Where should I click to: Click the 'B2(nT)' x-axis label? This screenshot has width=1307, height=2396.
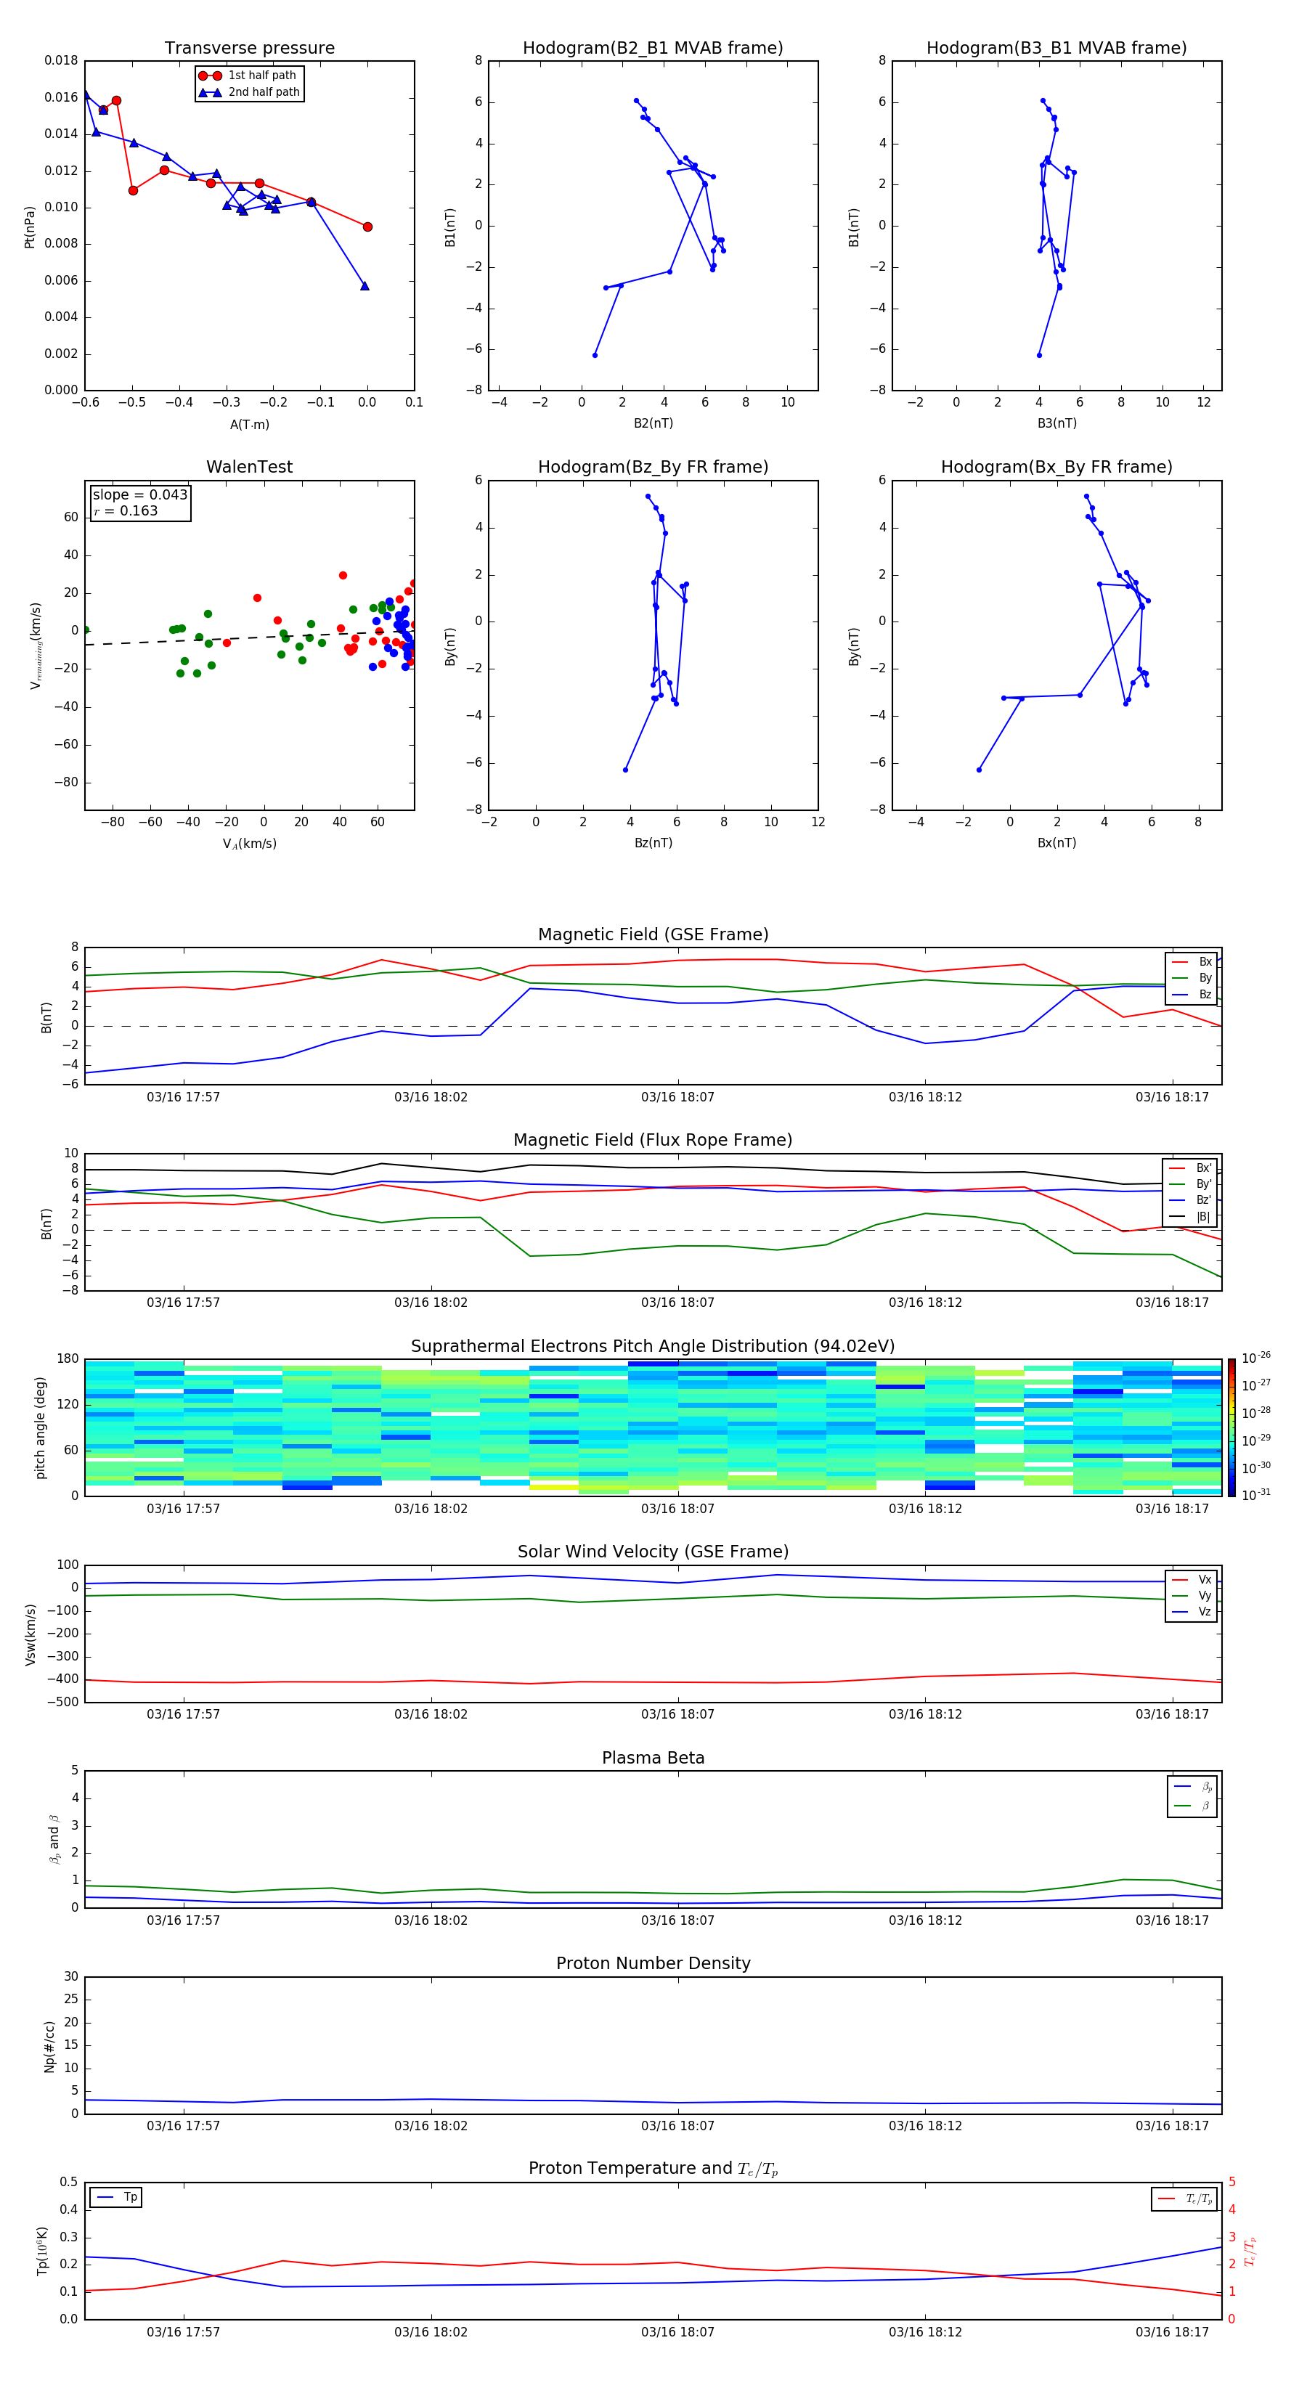(x=653, y=423)
